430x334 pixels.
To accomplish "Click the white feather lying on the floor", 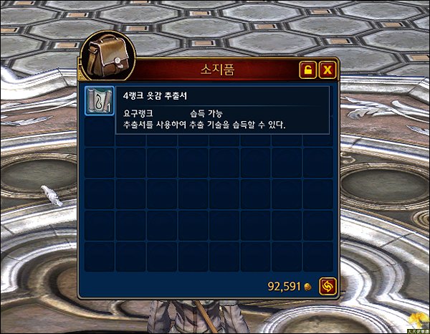I will tap(52, 196).
